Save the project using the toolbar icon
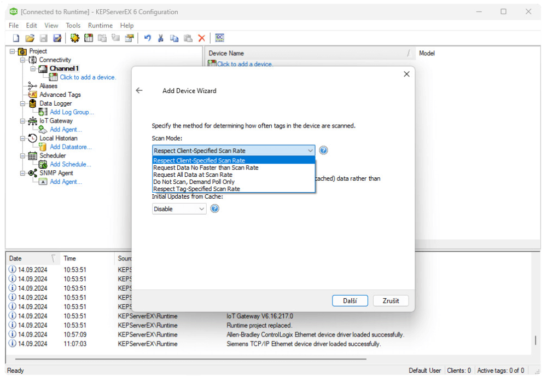This screenshot has height=382, width=547. point(43,38)
